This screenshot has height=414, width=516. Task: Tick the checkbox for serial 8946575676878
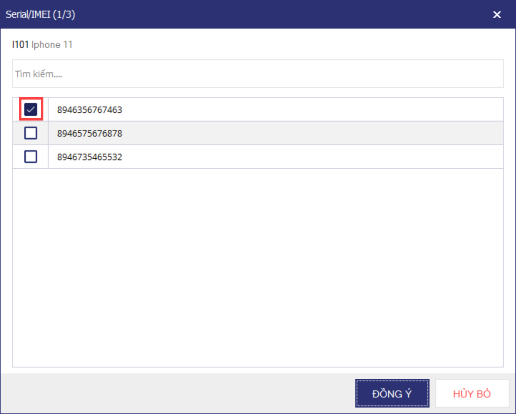(x=30, y=133)
